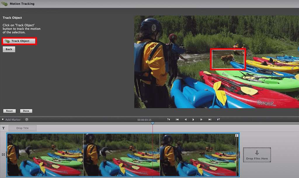299x178 pixels.
Task: Reset the motion tracking
Action: click(9, 111)
